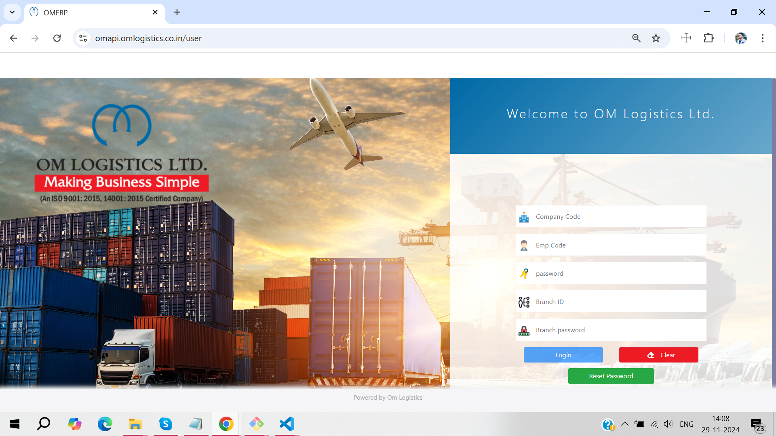Viewport: 776px width, 436px height.
Task: Open Chrome's three-dot menu
Action: coord(762,38)
